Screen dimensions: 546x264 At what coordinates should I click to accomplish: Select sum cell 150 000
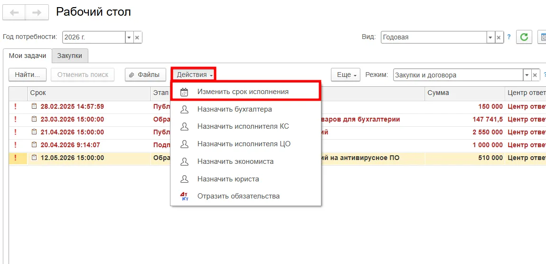click(x=464, y=106)
